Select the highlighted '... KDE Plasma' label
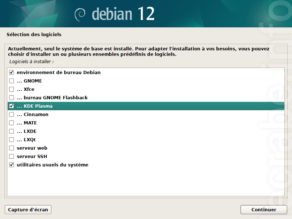 pos(35,106)
